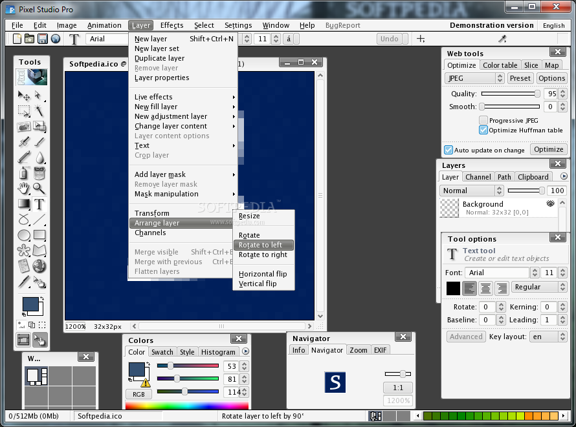Click the black text color swatch
Viewport: 576px width, 427px height.
pyautogui.click(x=453, y=288)
